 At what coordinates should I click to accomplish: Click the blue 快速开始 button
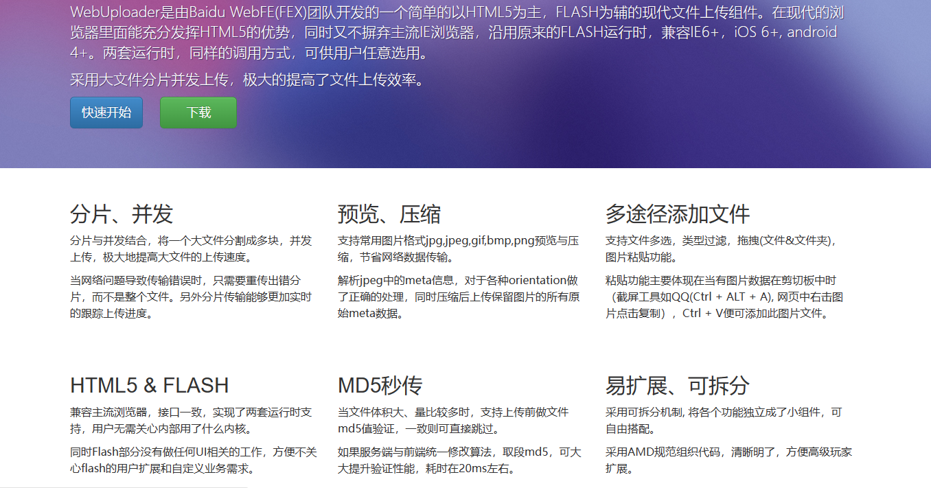[x=106, y=113]
